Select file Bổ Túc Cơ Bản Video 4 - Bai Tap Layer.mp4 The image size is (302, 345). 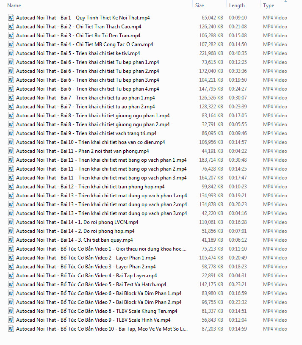point(86,276)
